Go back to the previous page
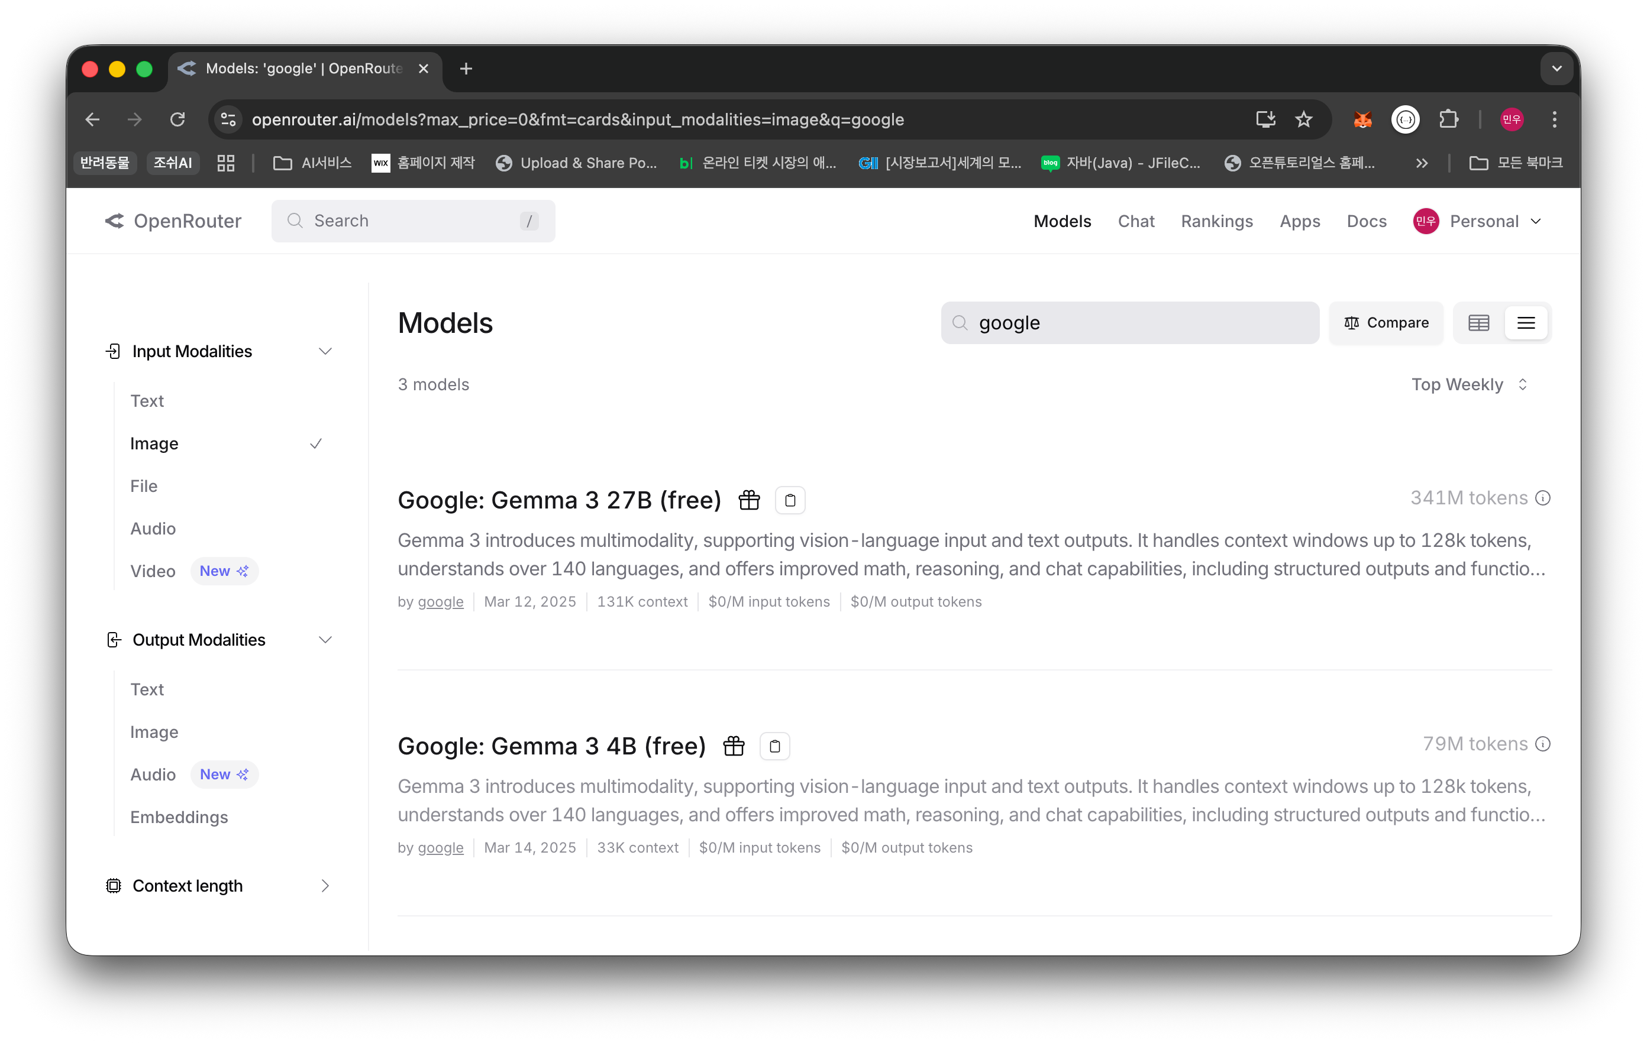This screenshot has height=1043, width=1647. [93, 119]
